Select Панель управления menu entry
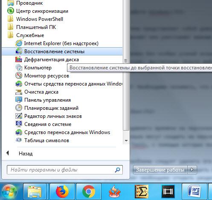The width and height of the screenshot is (212, 200). (62, 100)
